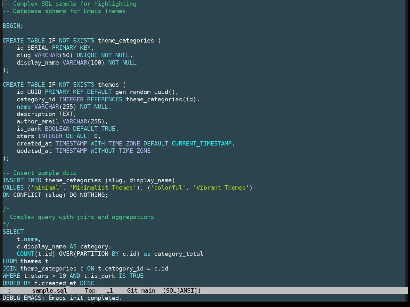Click t.category_id in the join condition
The image size is (410, 307).
120,269
